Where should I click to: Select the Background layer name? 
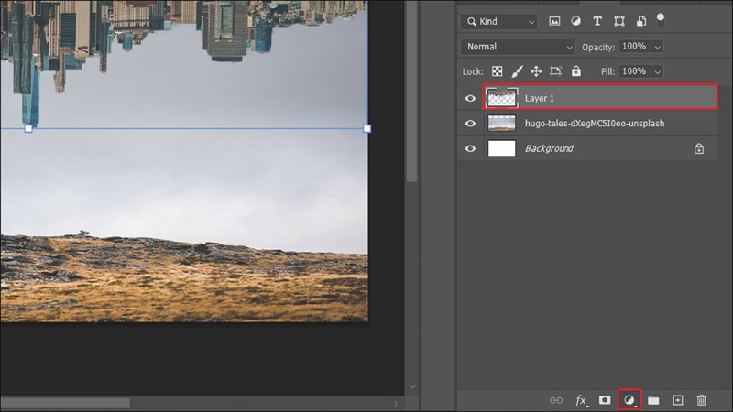[549, 148]
